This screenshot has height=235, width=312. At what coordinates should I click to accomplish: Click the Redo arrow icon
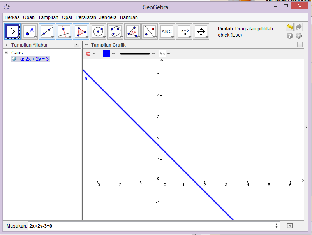299,27
